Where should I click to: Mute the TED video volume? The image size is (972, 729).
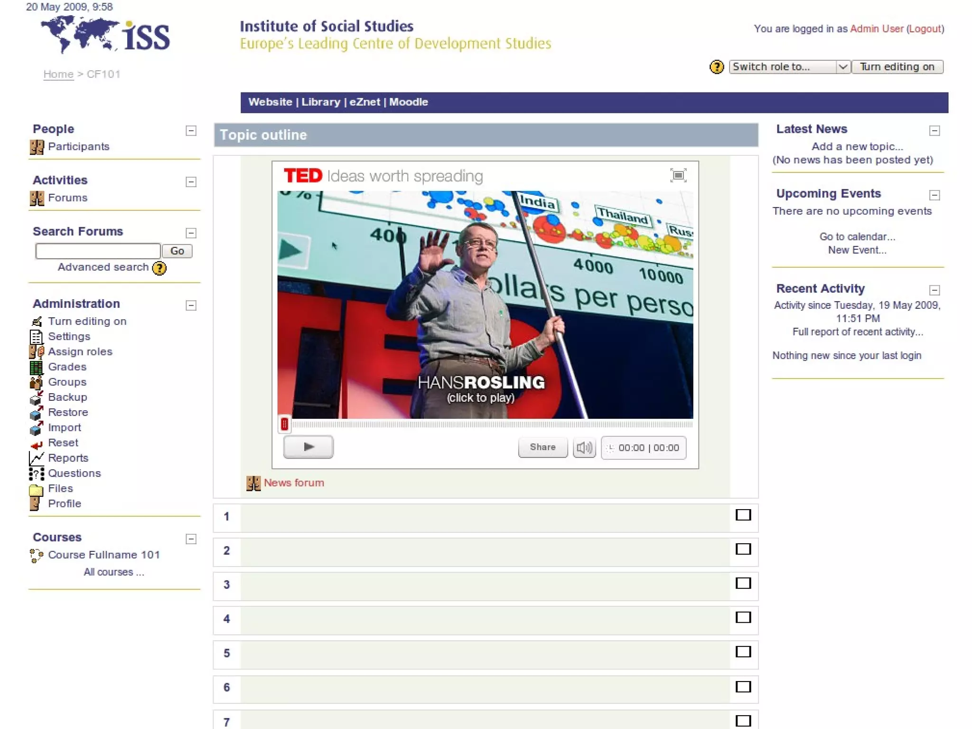[584, 447]
